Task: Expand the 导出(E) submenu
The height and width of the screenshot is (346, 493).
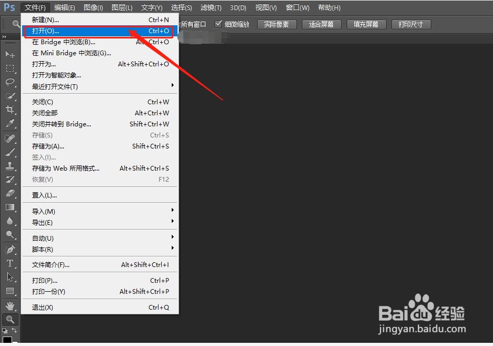Action: click(100, 222)
